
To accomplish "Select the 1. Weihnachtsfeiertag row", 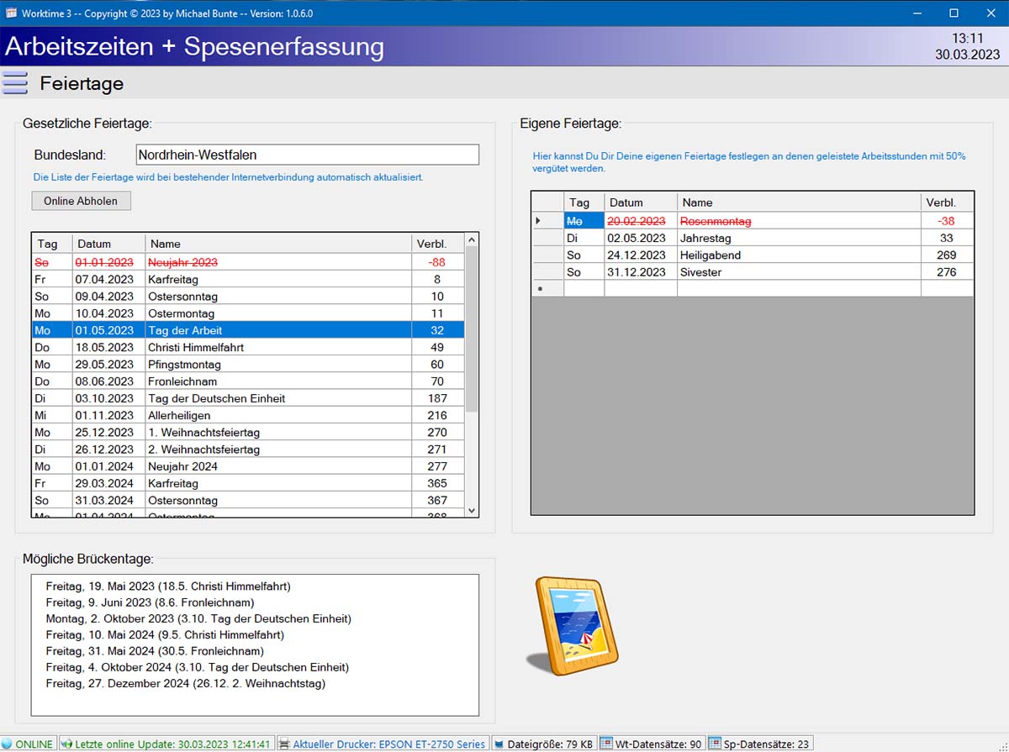I will (248, 433).
